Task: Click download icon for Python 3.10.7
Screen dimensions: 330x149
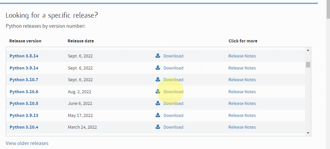Action: pos(158,80)
